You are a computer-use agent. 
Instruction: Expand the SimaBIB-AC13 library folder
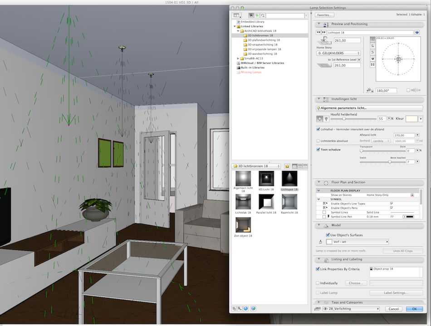[238, 58]
